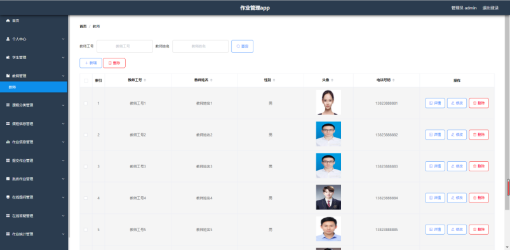Click the 在线提问管理 sidebar icon
The width and height of the screenshot is (510, 250).
8,197
